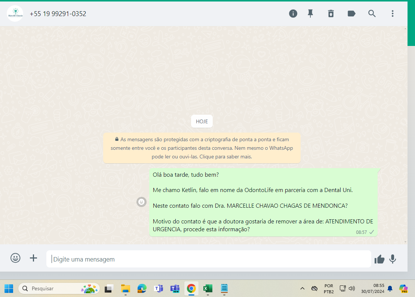Open the new Microsoft Teams taskbar icon
Screen dimensions: 415x297
(x=175, y=288)
